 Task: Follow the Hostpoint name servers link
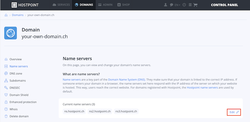pyautogui.click(x=202, y=87)
